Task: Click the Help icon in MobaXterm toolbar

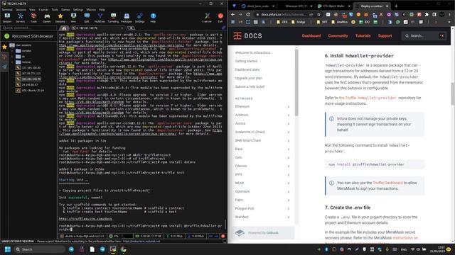Action: click(x=153, y=18)
